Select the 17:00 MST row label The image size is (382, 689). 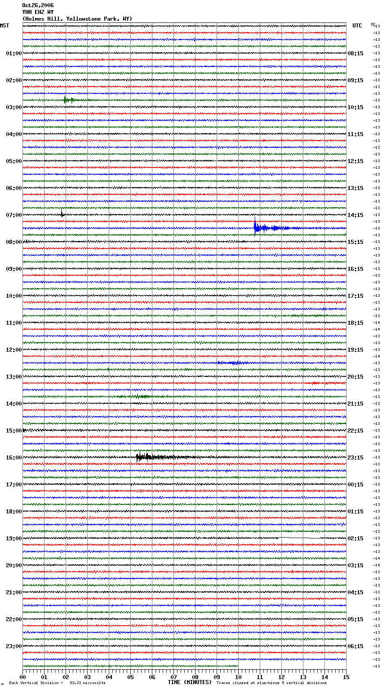coord(14,485)
